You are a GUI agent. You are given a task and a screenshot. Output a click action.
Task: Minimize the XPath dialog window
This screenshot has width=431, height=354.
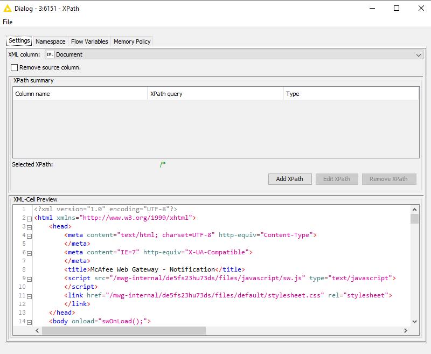click(x=372, y=8)
